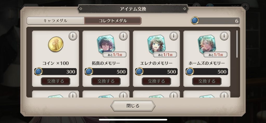
Task: Open info on second-row first item
Action: [x=73, y=95]
